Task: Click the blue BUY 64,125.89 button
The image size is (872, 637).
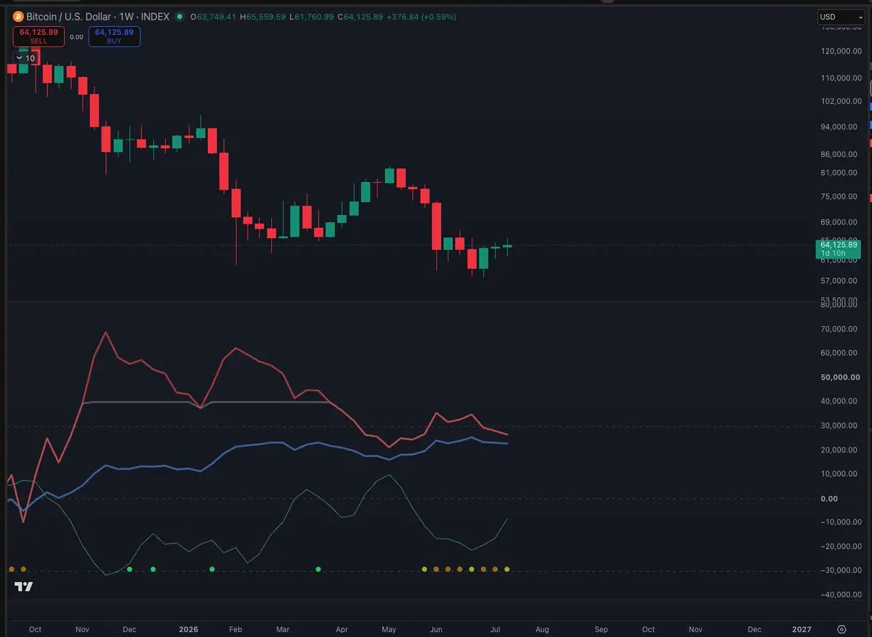Action: (114, 36)
